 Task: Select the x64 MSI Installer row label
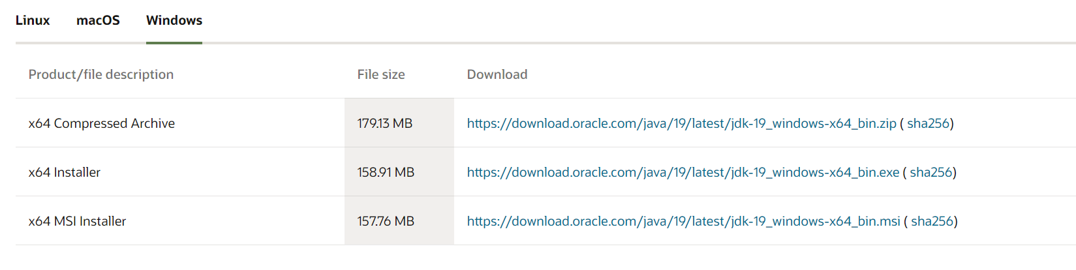coord(78,221)
